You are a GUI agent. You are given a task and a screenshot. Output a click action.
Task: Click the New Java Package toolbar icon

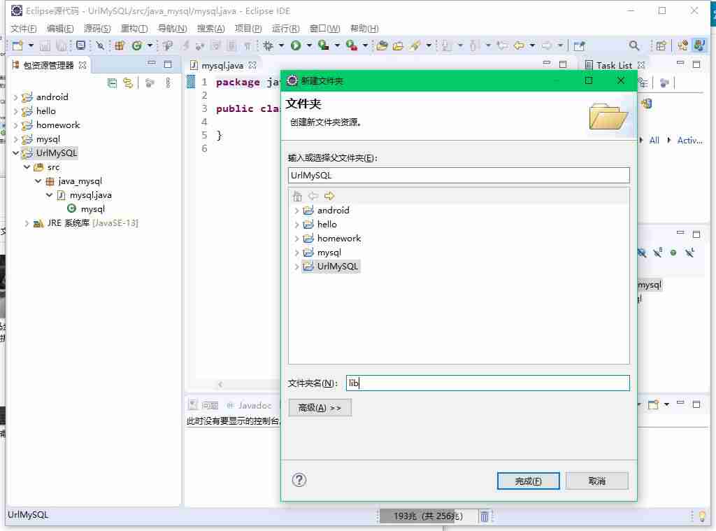click(x=119, y=45)
